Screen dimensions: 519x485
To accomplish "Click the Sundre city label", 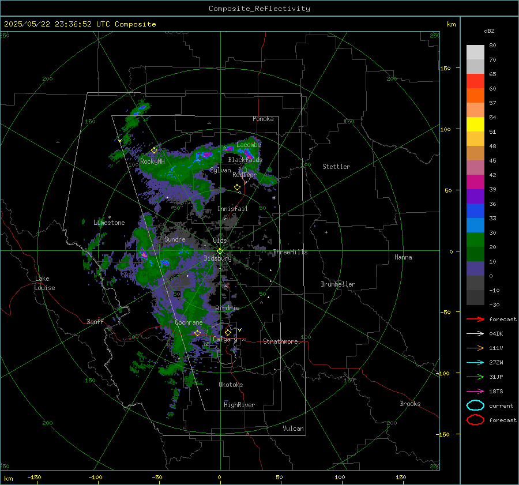I will [x=175, y=239].
